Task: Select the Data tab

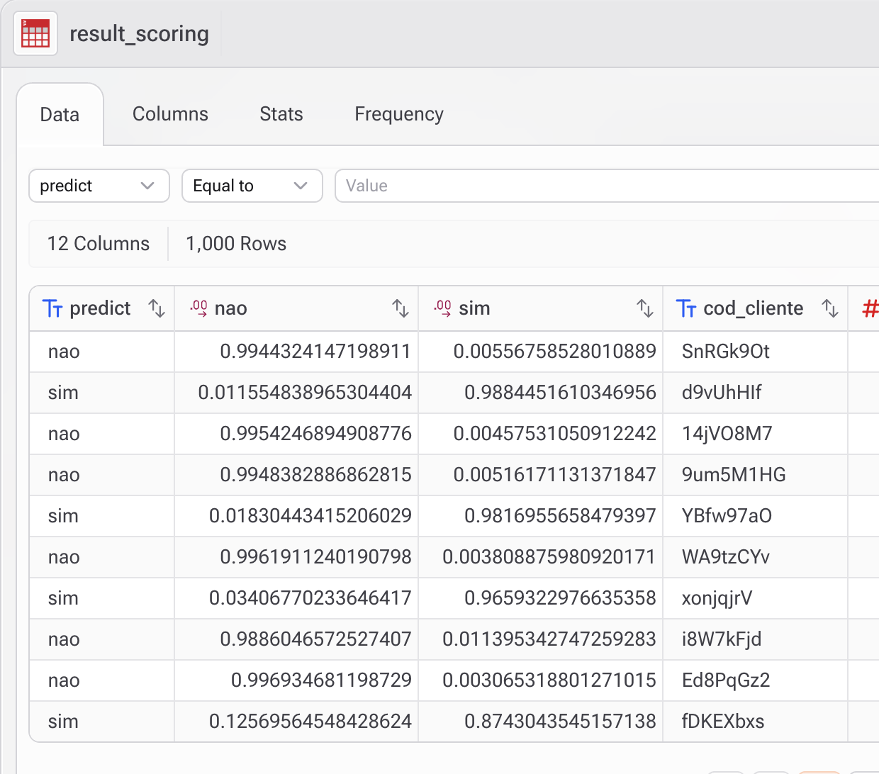Action: [x=60, y=115]
